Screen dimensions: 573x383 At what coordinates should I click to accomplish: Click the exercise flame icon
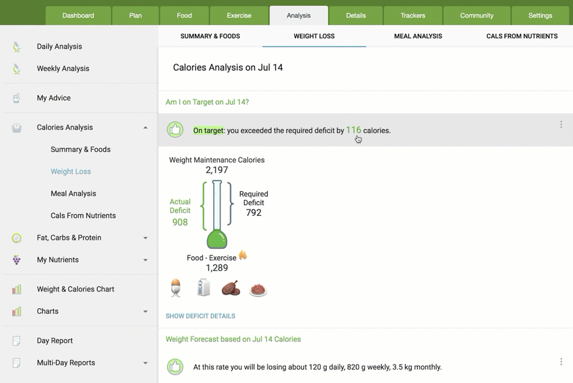click(243, 255)
